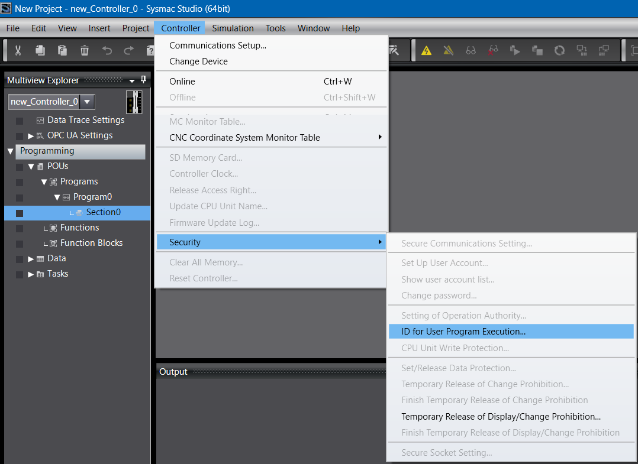Image resolution: width=638 pixels, height=464 pixels.
Task: Pin the Multiview Explorer panel
Action: coord(143,80)
